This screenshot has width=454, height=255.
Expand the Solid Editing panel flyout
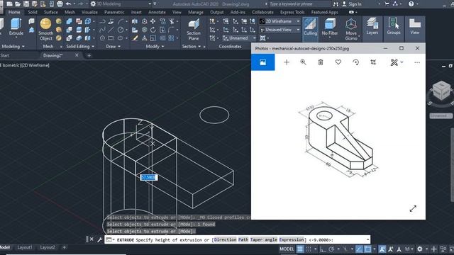point(80,46)
